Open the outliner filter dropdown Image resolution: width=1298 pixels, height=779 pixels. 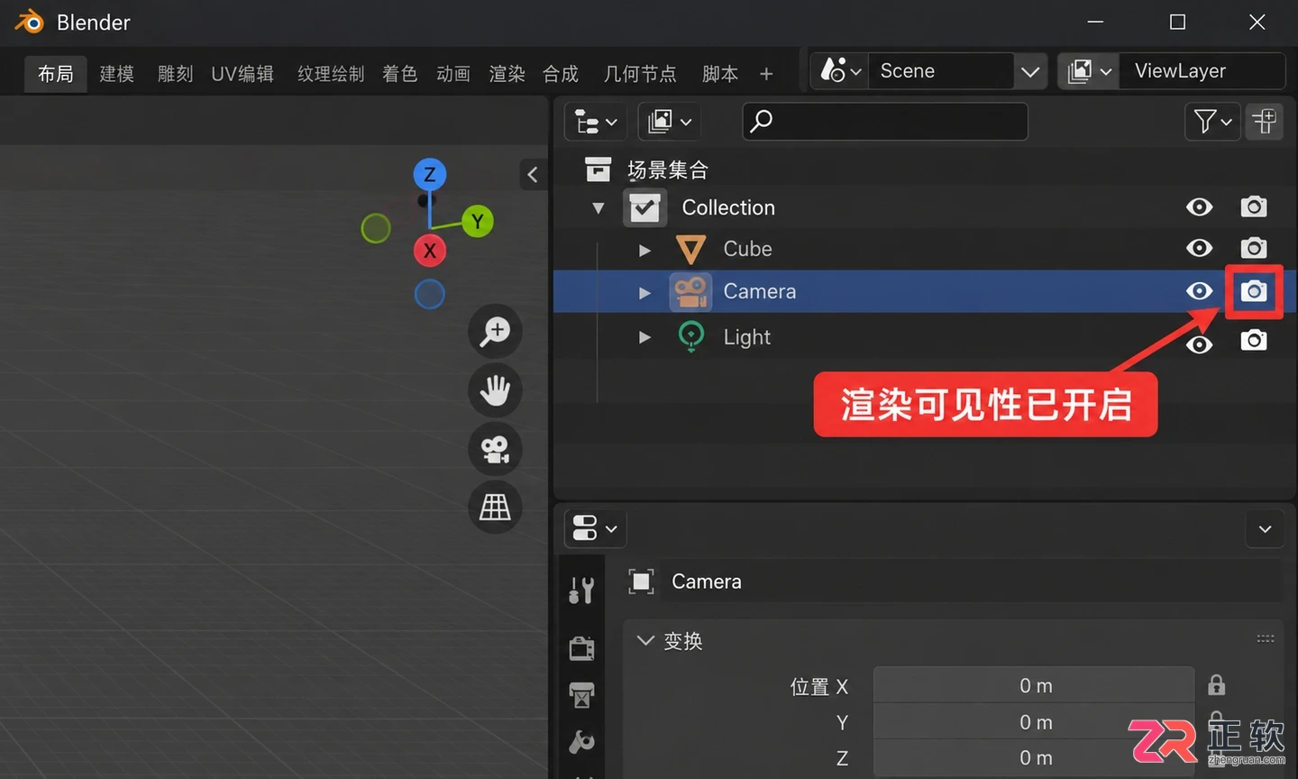click(x=1211, y=121)
